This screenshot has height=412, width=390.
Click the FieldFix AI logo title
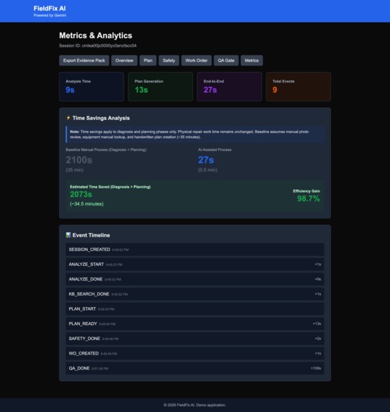[x=50, y=9]
